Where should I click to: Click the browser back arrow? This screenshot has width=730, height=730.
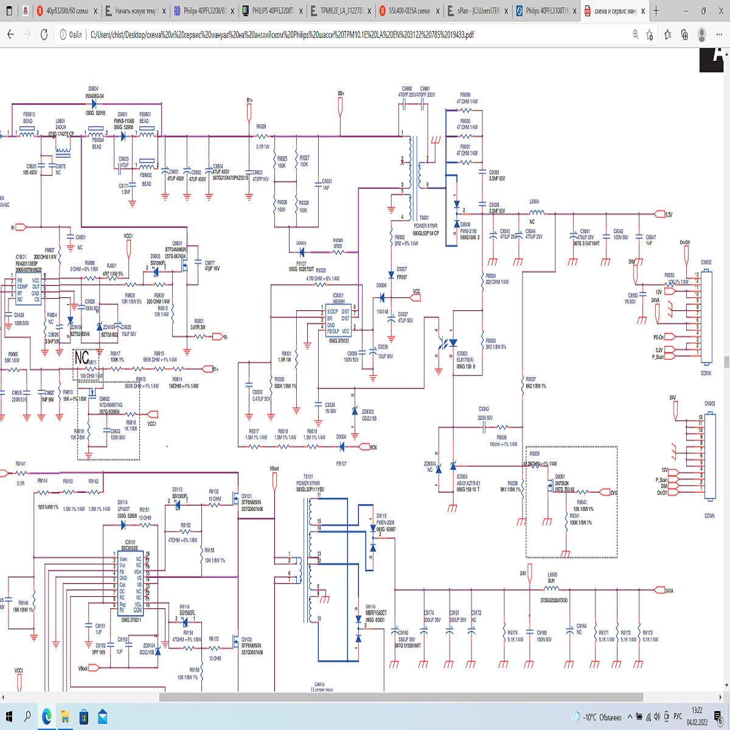pyautogui.click(x=10, y=35)
